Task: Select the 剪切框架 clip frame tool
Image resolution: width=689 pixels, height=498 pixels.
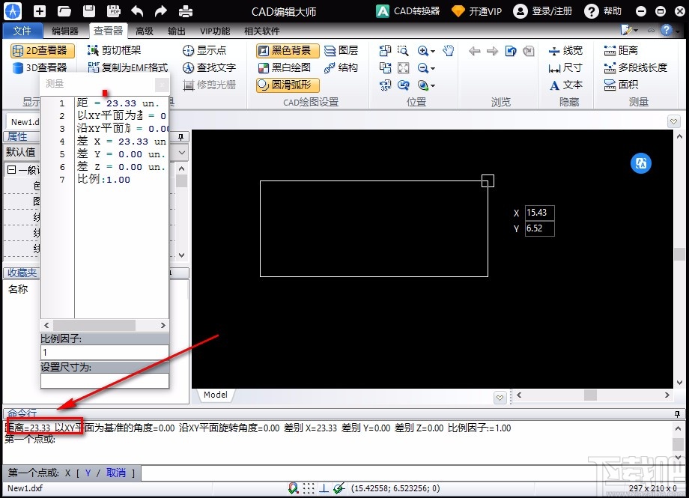Action: tap(118, 50)
